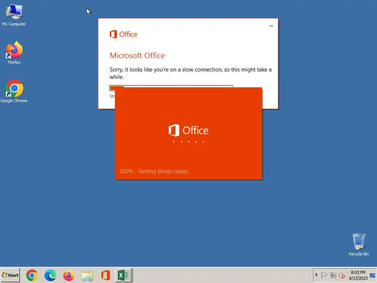377x283 pixels.
Task: Switch to the Excel taskbar icon
Action: [x=124, y=275]
